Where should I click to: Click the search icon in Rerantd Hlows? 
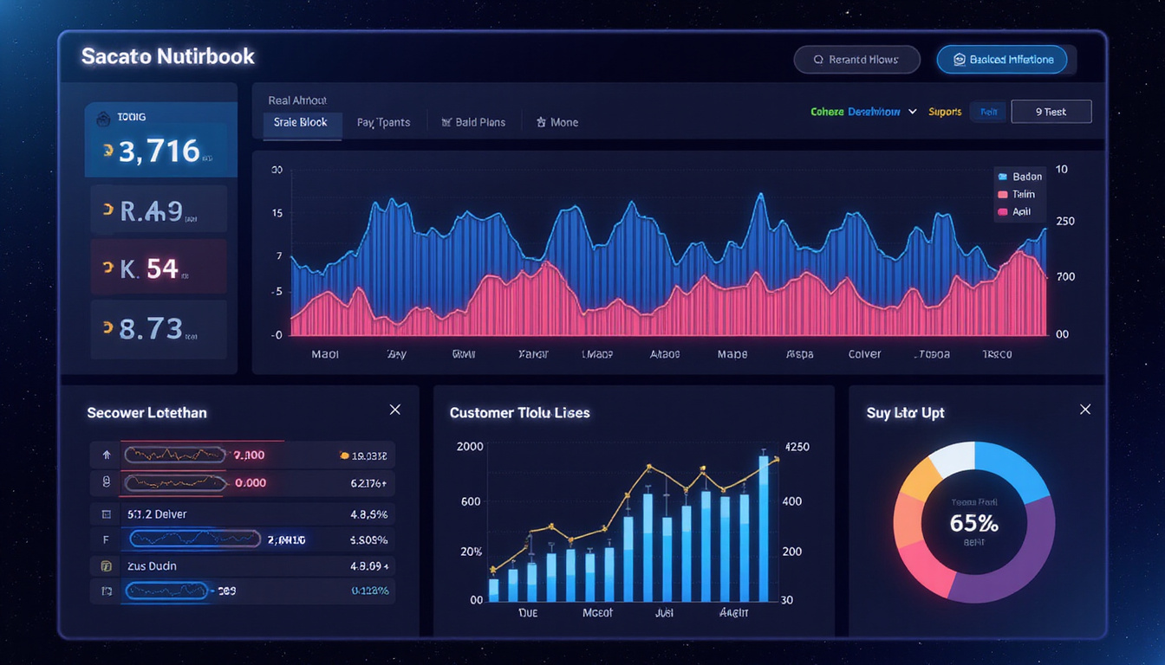(x=818, y=60)
